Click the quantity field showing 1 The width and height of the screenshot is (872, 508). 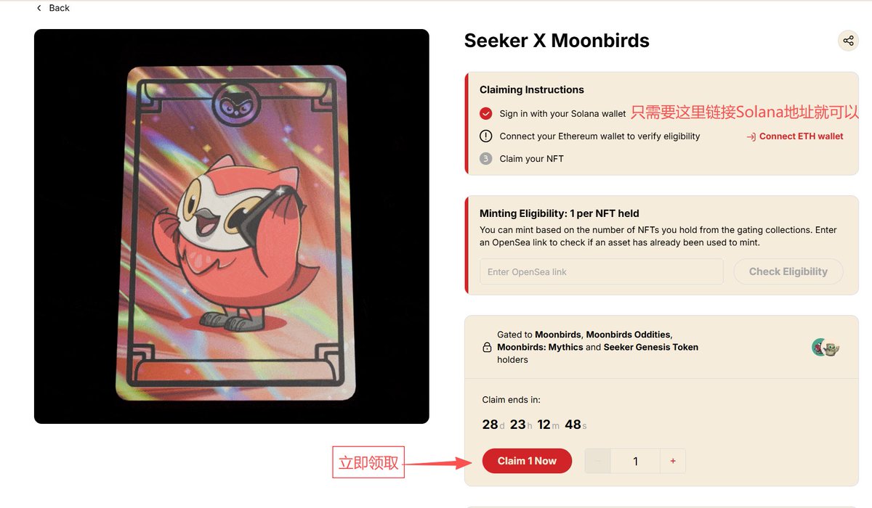[x=635, y=461]
